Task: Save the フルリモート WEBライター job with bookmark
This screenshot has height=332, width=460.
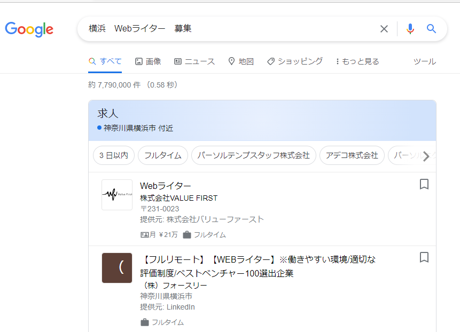Action: pyautogui.click(x=424, y=257)
